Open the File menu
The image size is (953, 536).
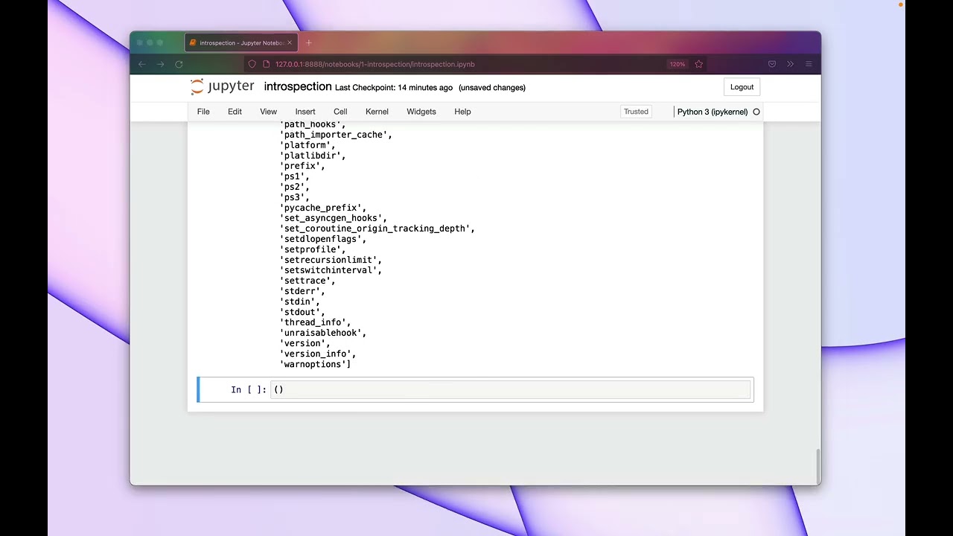coord(203,112)
